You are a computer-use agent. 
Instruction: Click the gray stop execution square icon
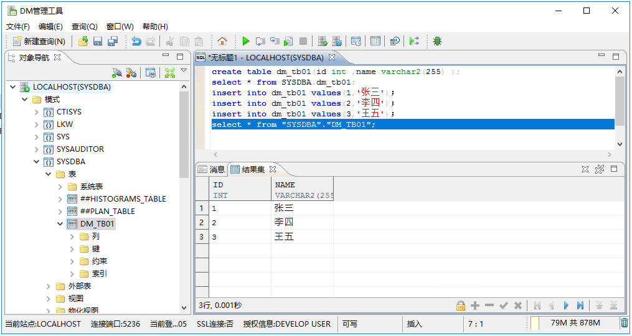(x=303, y=41)
